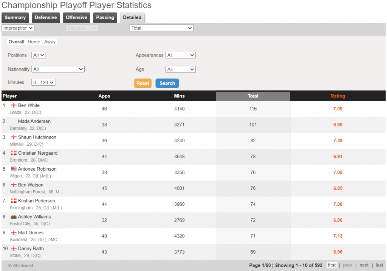
Task: Open the Minutes range dropdown
Action: point(43,82)
